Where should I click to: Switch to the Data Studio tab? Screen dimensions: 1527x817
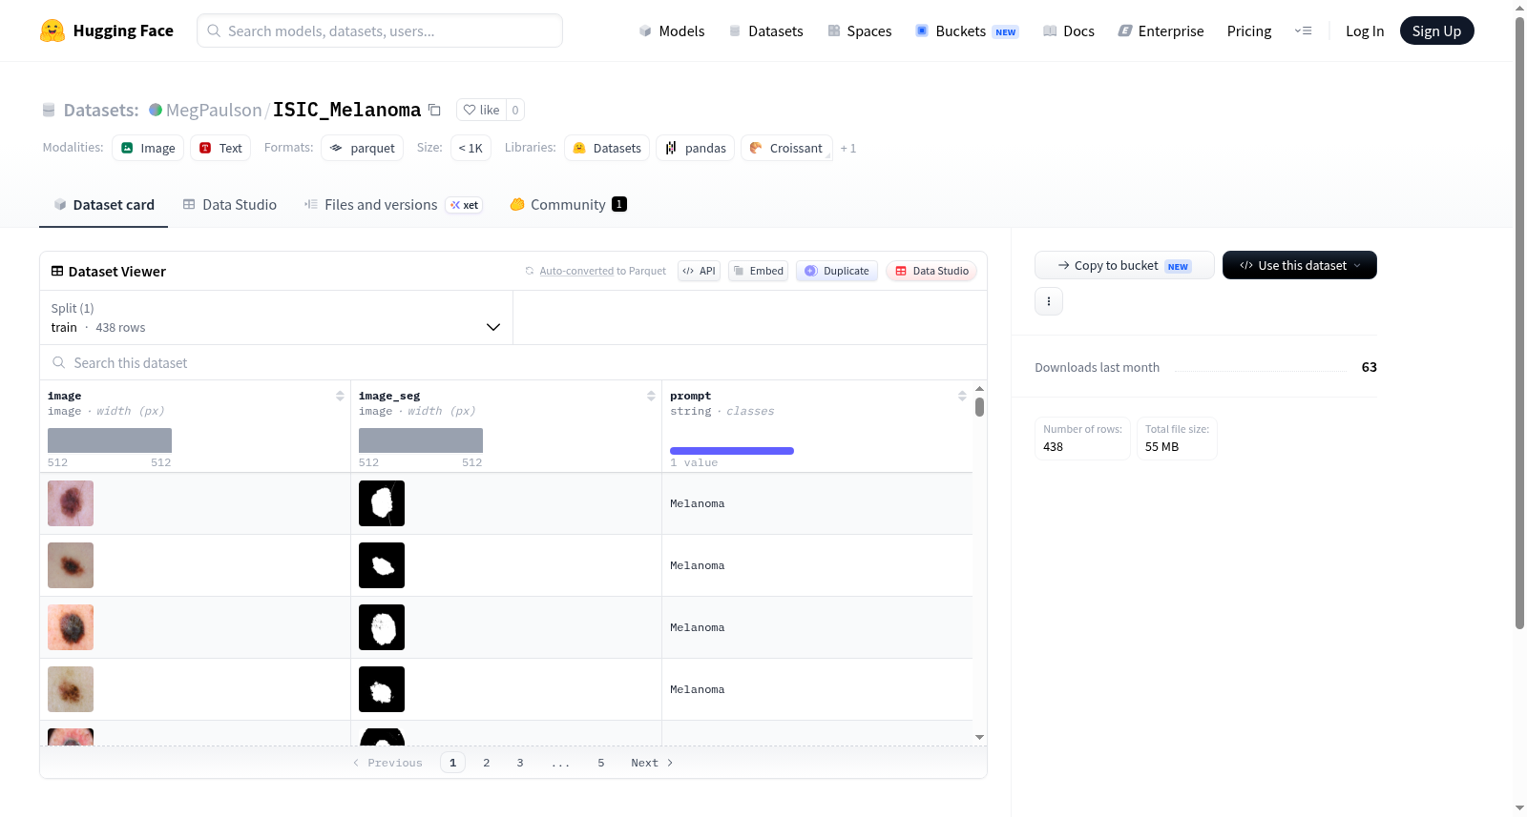click(x=230, y=204)
